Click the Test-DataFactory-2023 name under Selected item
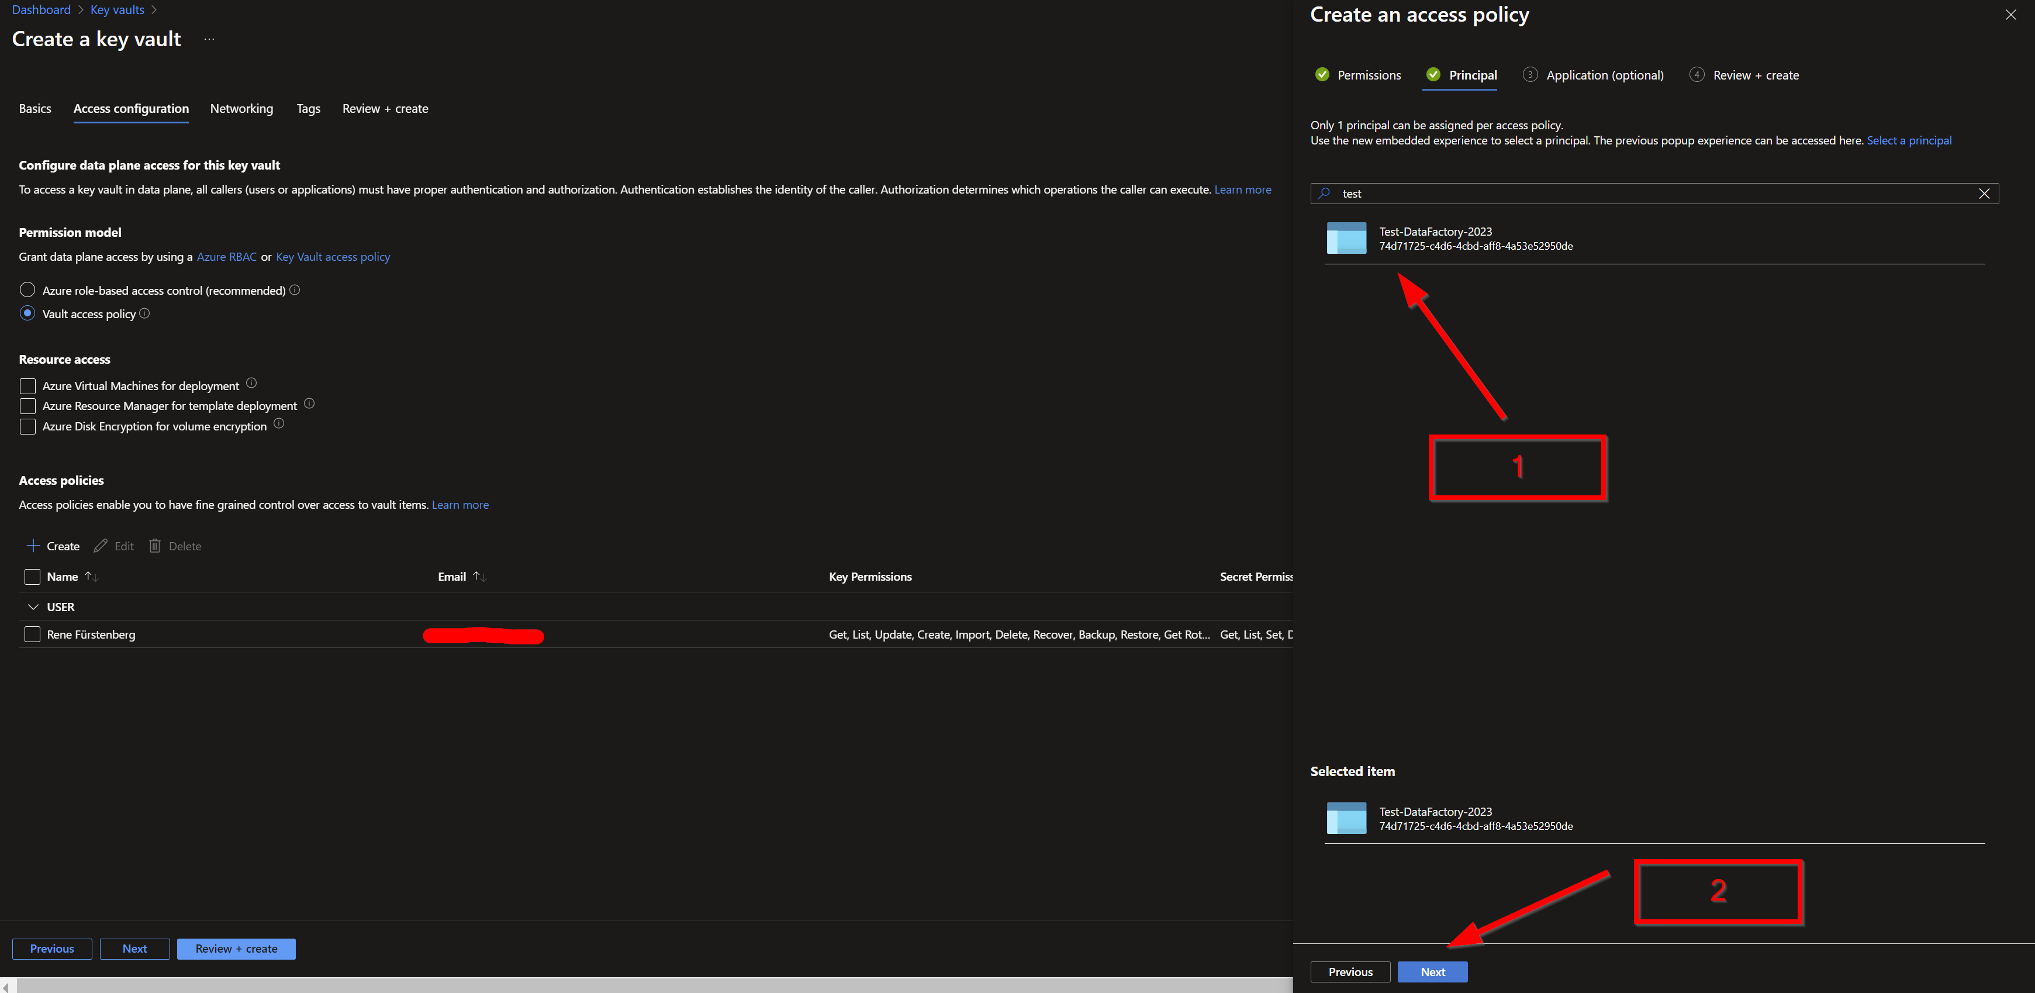 1435,811
